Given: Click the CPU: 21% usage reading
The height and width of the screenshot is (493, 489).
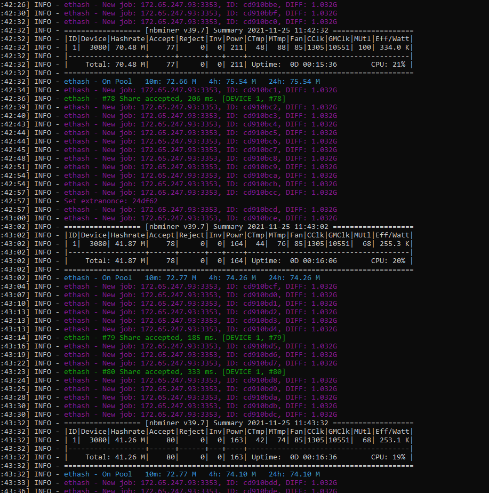Looking at the screenshot, I should point(390,64).
